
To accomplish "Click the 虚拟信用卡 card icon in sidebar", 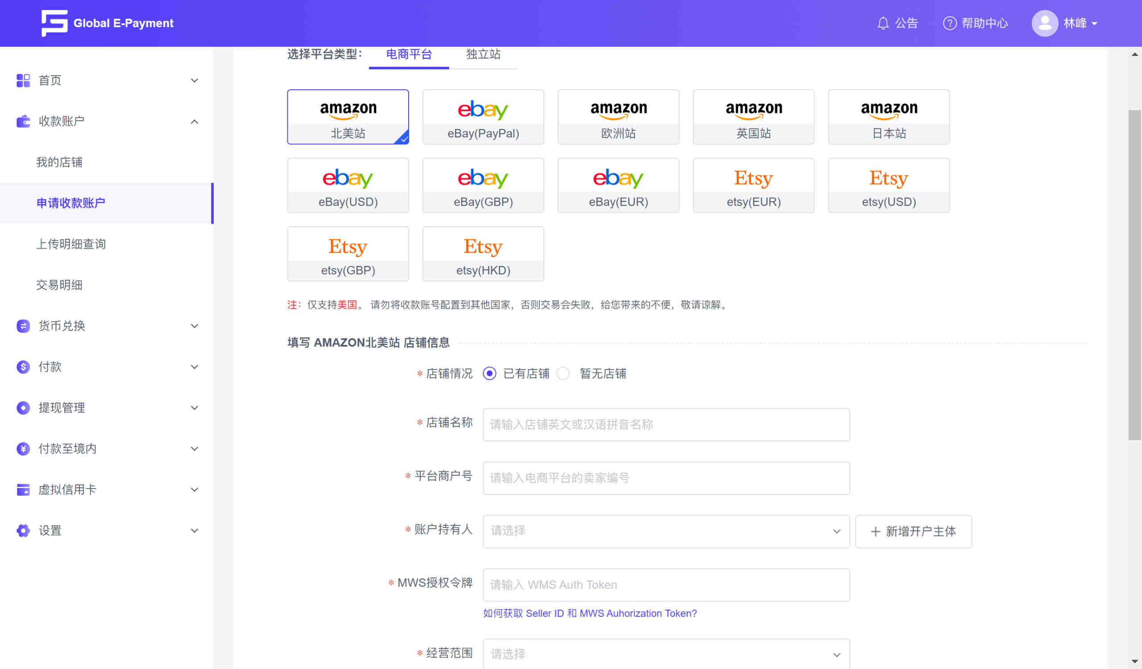I will click(x=23, y=490).
